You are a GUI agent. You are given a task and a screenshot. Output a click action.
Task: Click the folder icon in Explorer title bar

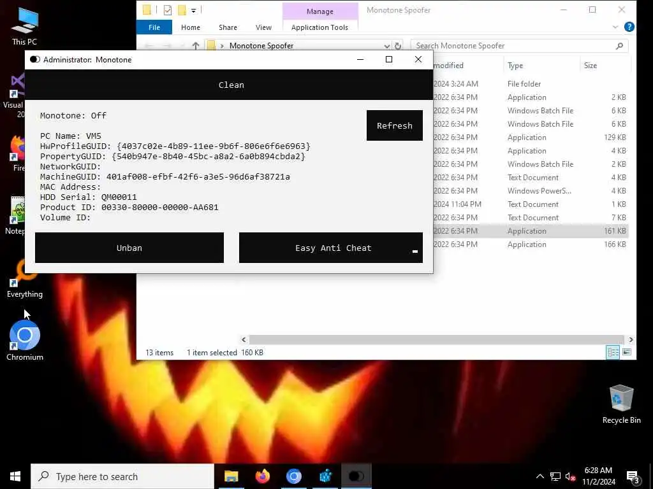tap(147, 10)
